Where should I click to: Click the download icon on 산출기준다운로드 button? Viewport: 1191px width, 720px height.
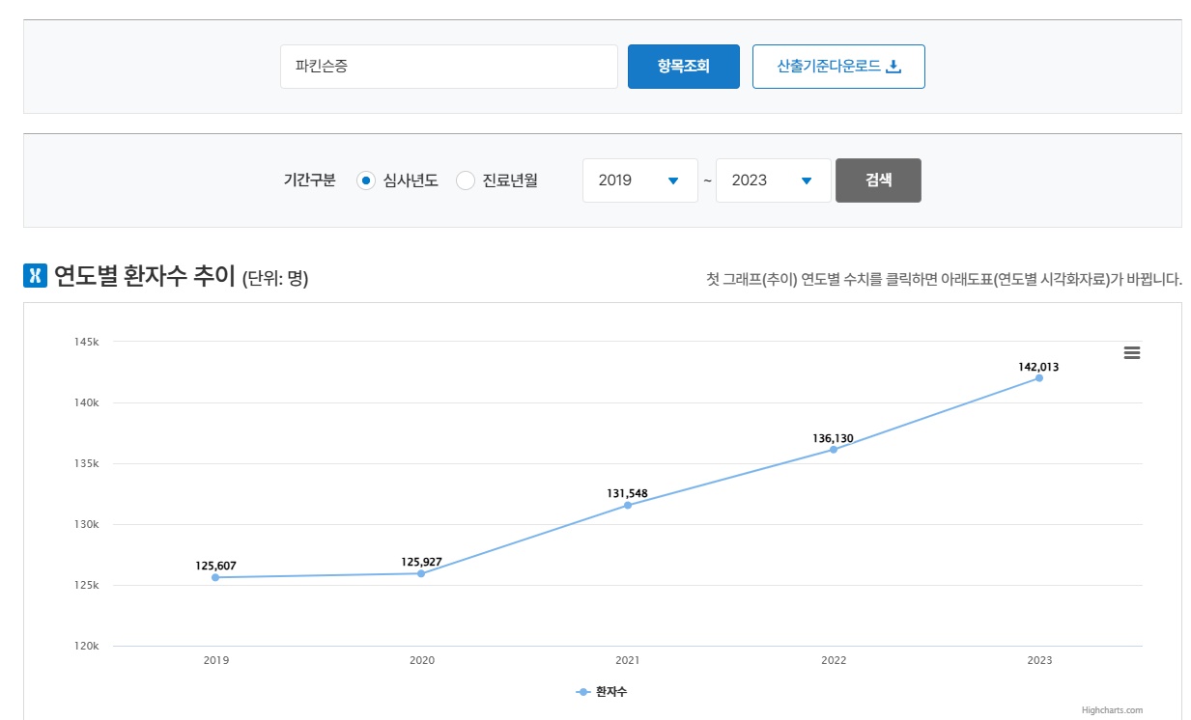click(895, 66)
